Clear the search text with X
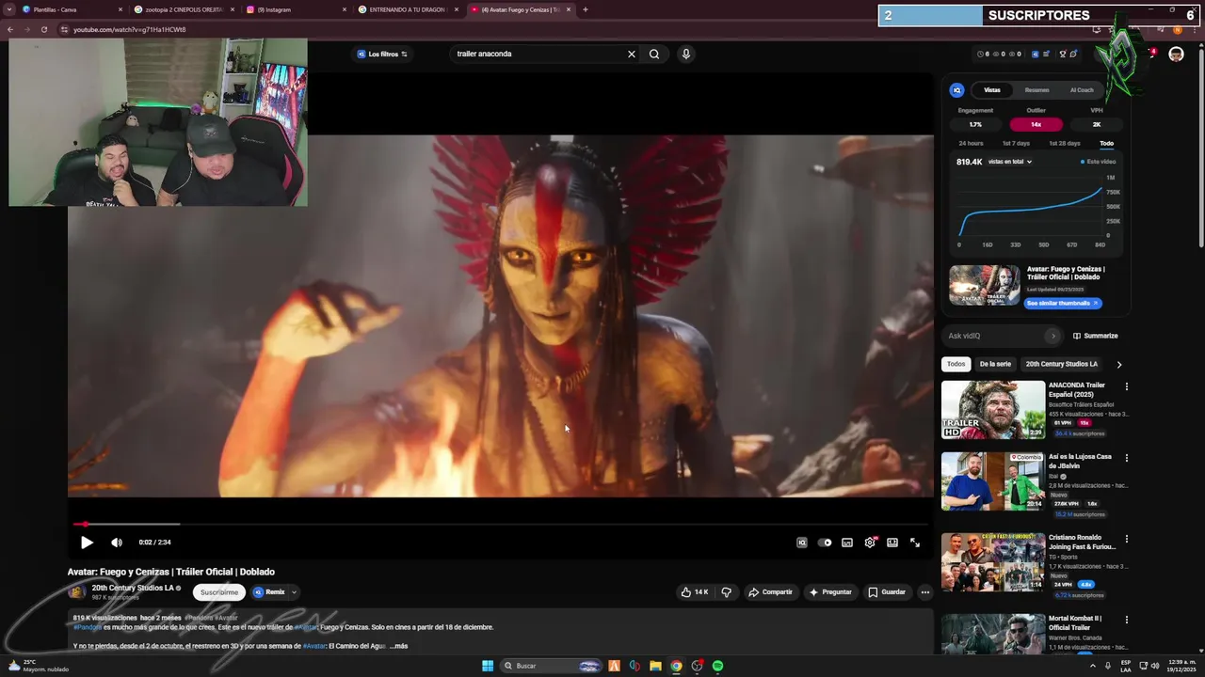Screen dimensions: 1205x677 point(632,54)
